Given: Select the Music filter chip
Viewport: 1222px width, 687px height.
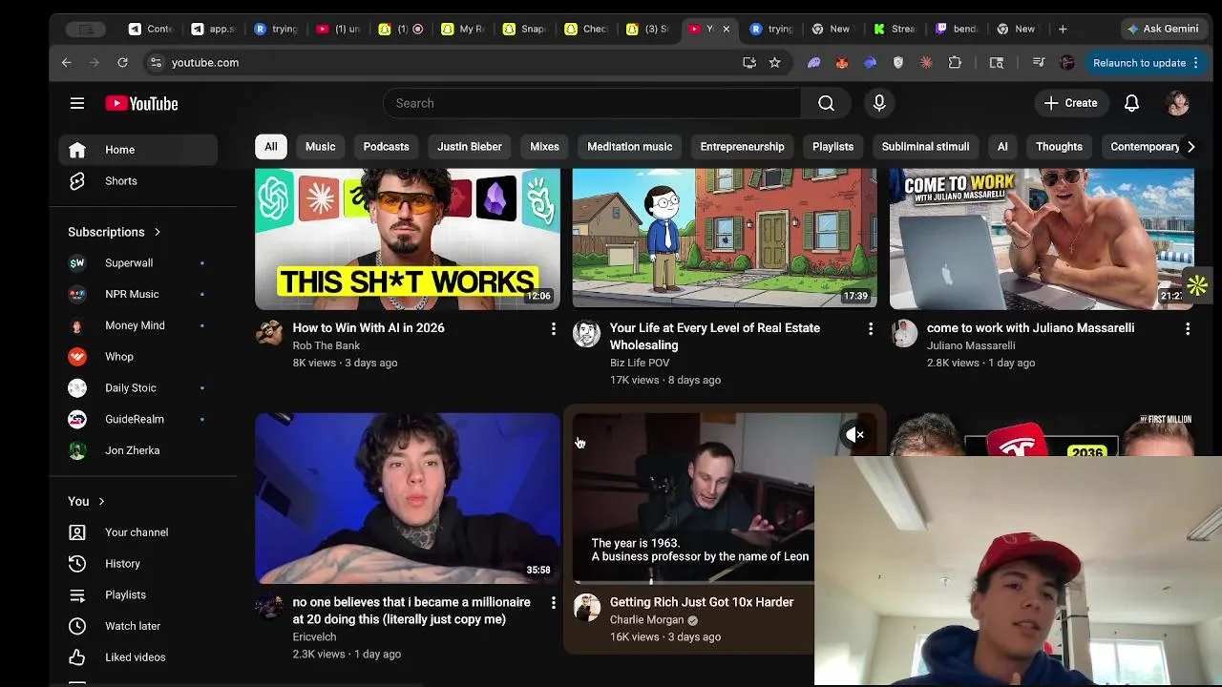Looking at the screenshot, I should pyautogui.click(x=320, y=147).
